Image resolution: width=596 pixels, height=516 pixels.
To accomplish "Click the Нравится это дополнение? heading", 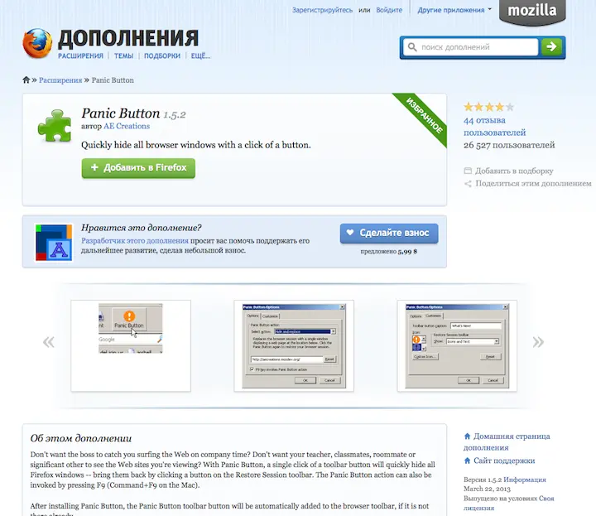I will click(141, 228).
